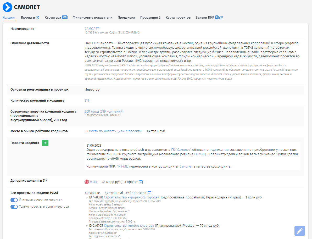Open the Финансовые показатели tab
312x239 pixels.
click(92, 18)
